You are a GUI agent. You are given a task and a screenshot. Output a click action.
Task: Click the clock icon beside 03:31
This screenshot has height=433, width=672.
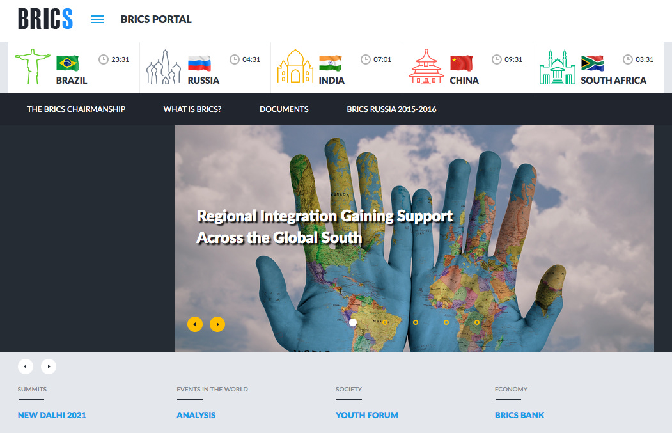[628, 59]
